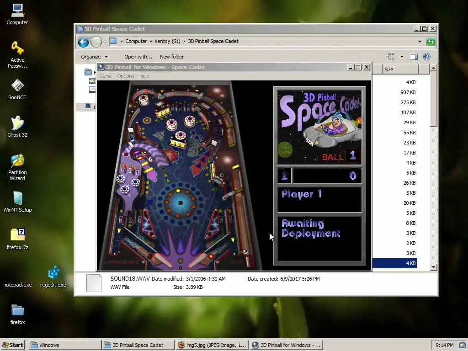The image size is (468, 351).
Task: Click the Explorer forward arrow button
Action: 96,42
